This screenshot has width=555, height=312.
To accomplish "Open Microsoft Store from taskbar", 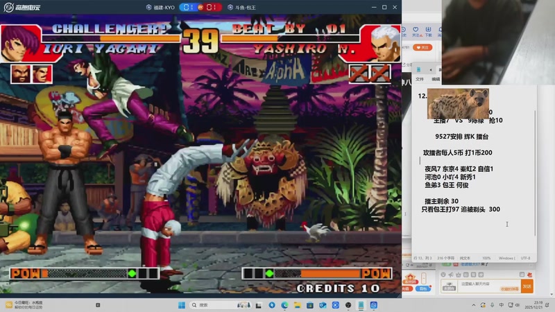I will (x=310, y=305).
